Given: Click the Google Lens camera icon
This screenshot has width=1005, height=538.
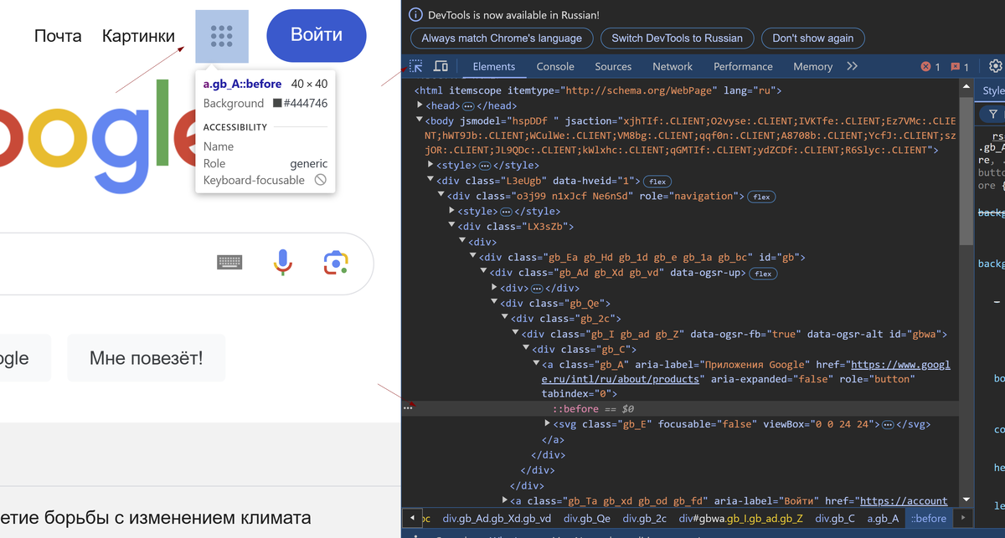Looking at the screenshot, I should click(336, 263).
